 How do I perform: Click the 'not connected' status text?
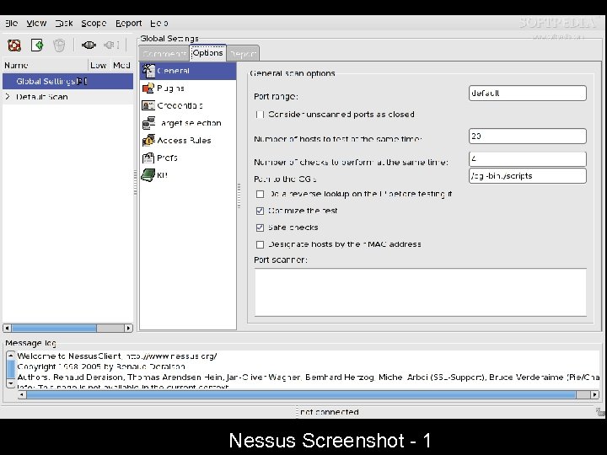point(330,412)
